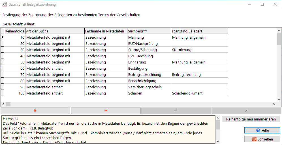
Task: Click Metadatenfeld enthält cell in row 60
Action: [55, 69]
